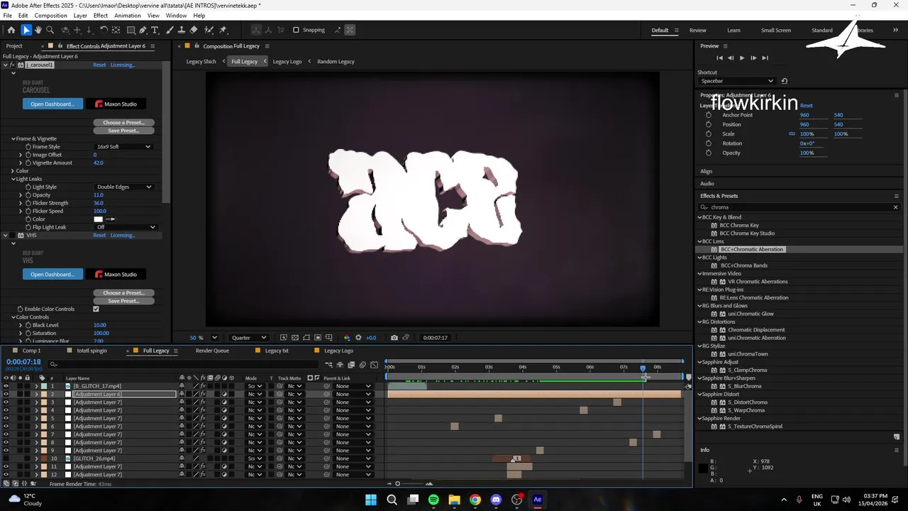Open the Spotify taskbar icon

(x=433, y=500)
